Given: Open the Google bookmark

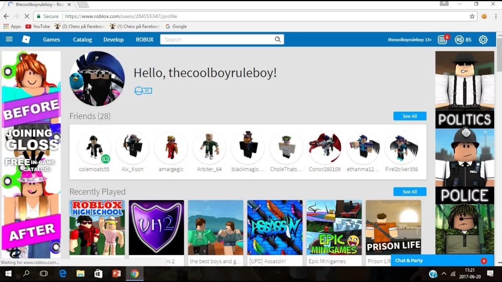Looking at the screenshot, I should (x=176, y=26).
